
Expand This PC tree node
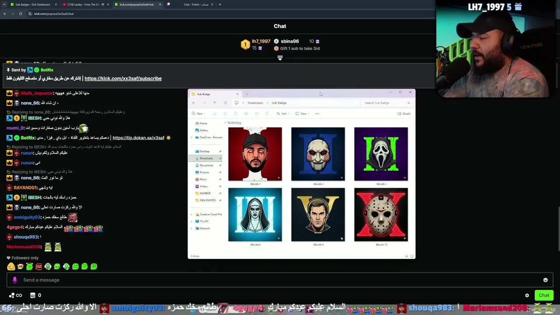(x=191, y=221)
